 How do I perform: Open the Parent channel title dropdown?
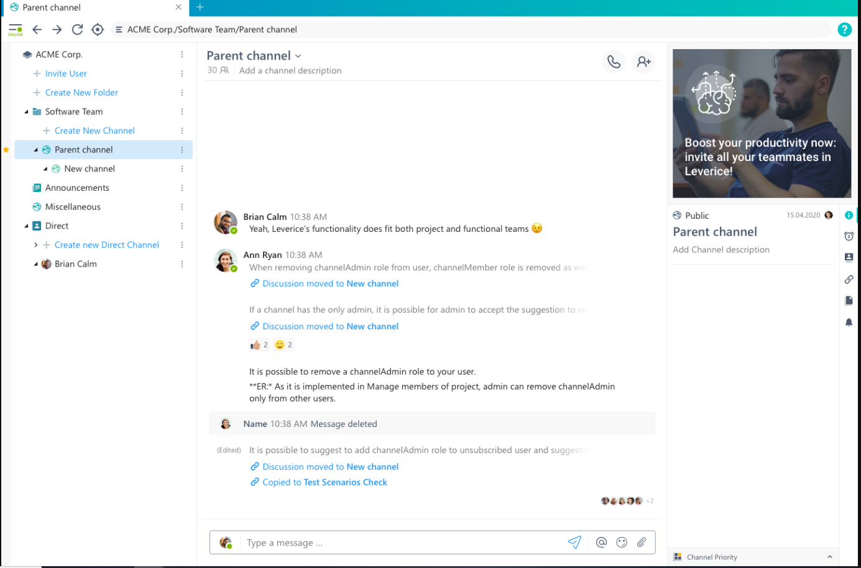click(298, 56)
